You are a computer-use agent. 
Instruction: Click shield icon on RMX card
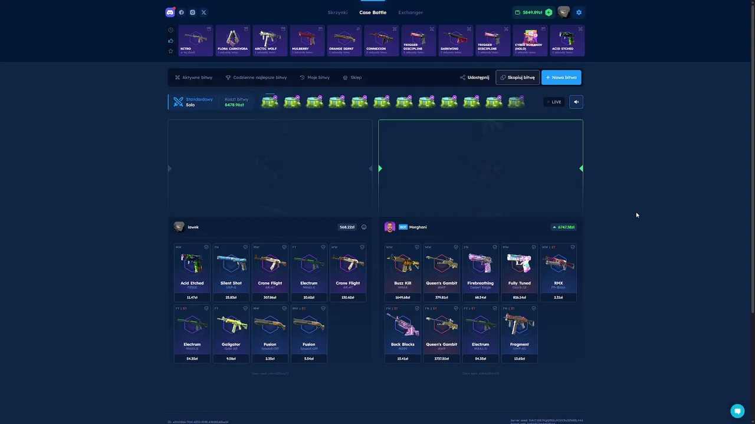tap(573, 247)
